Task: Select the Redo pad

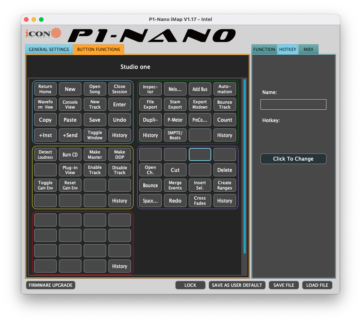Action: click(x=175, y=201)
